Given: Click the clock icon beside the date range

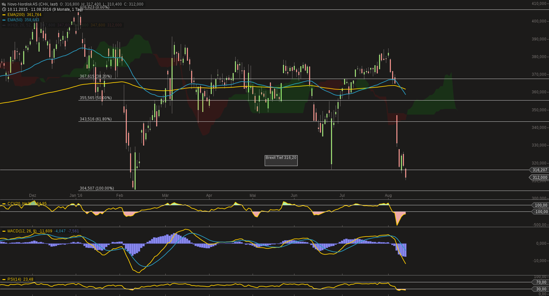Looking at the screenshot, I should coord(3,9).
